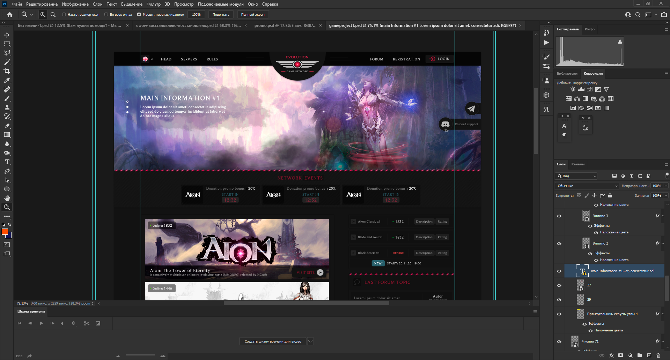
Task: Hide 'Прямоугольник, скругл. углы 4' layer
Action: click(559, 314)
